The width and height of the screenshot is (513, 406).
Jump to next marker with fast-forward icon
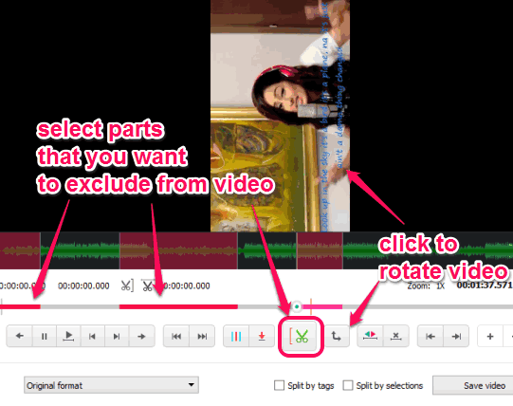tap(202, 336)
